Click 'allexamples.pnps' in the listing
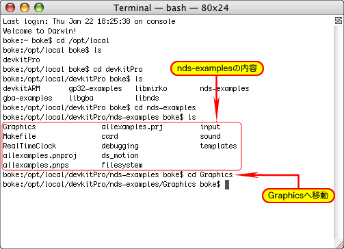Image resolution: width=344 pixels, height=249 pixels. [x=36, y=165]
